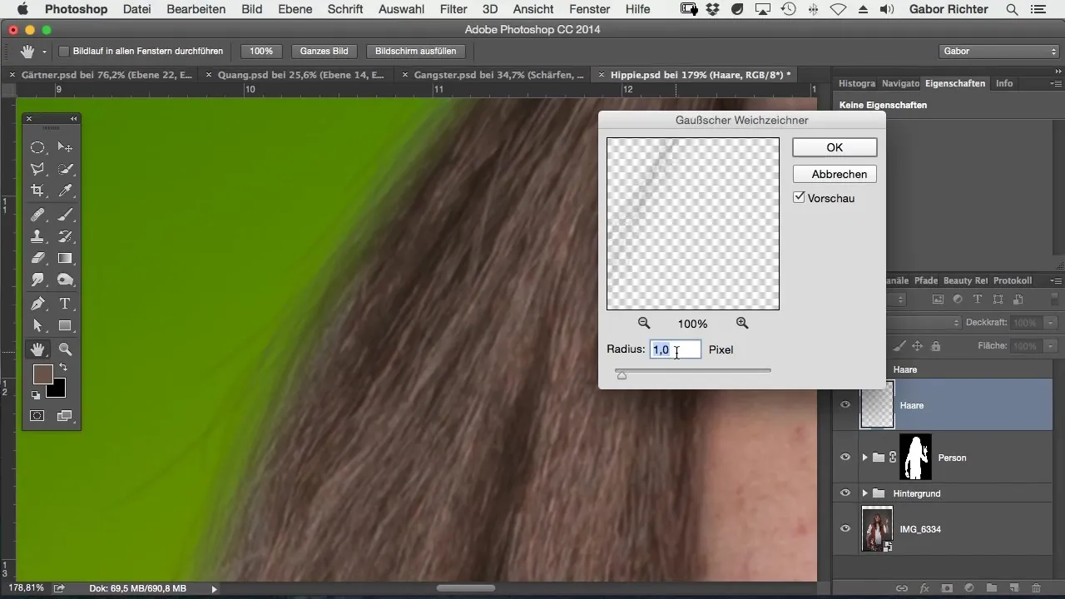Image resolution: width=1065 pixels, height=599 pixels.
Task: Open the Filter menu
Action: coord(453,10)
